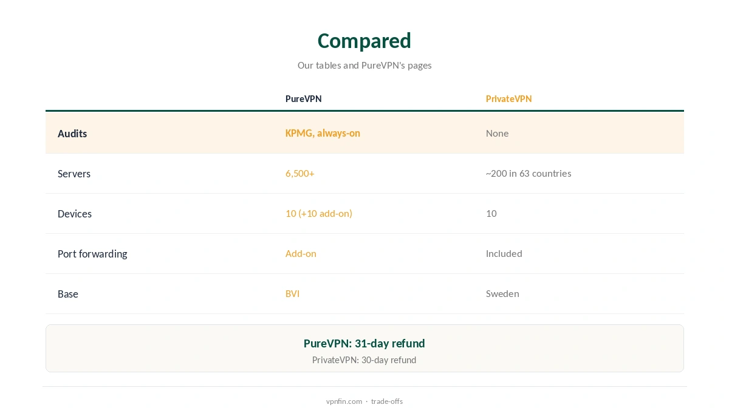Click the PureVPN column header
The image size is (729, 413).
coord(304,98)
